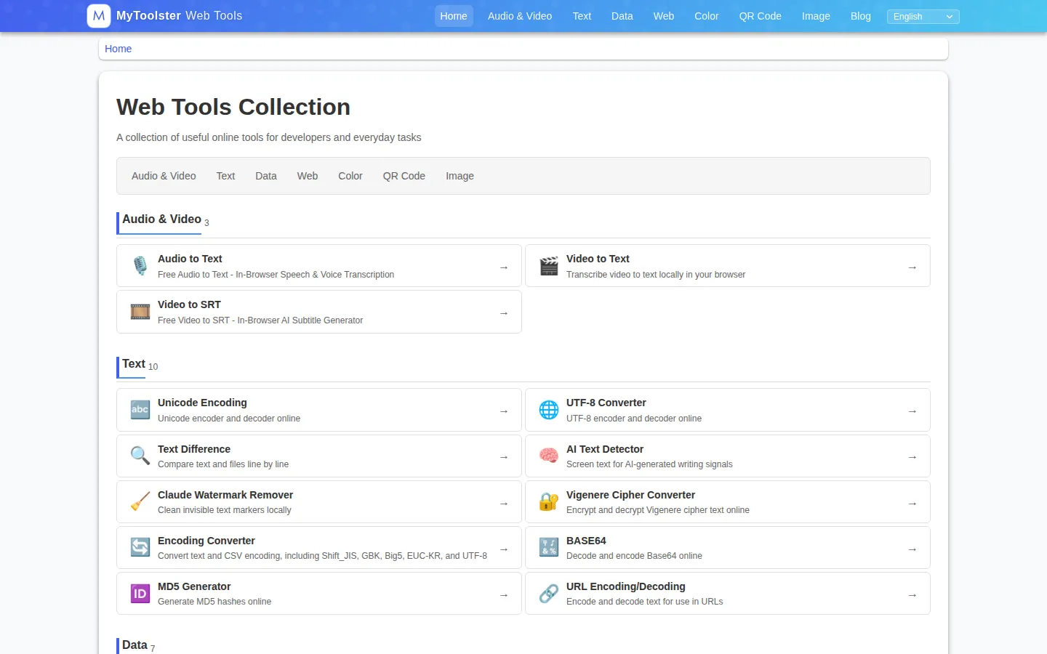Click the arrow on Video to Text card

[x=912, y=267]
